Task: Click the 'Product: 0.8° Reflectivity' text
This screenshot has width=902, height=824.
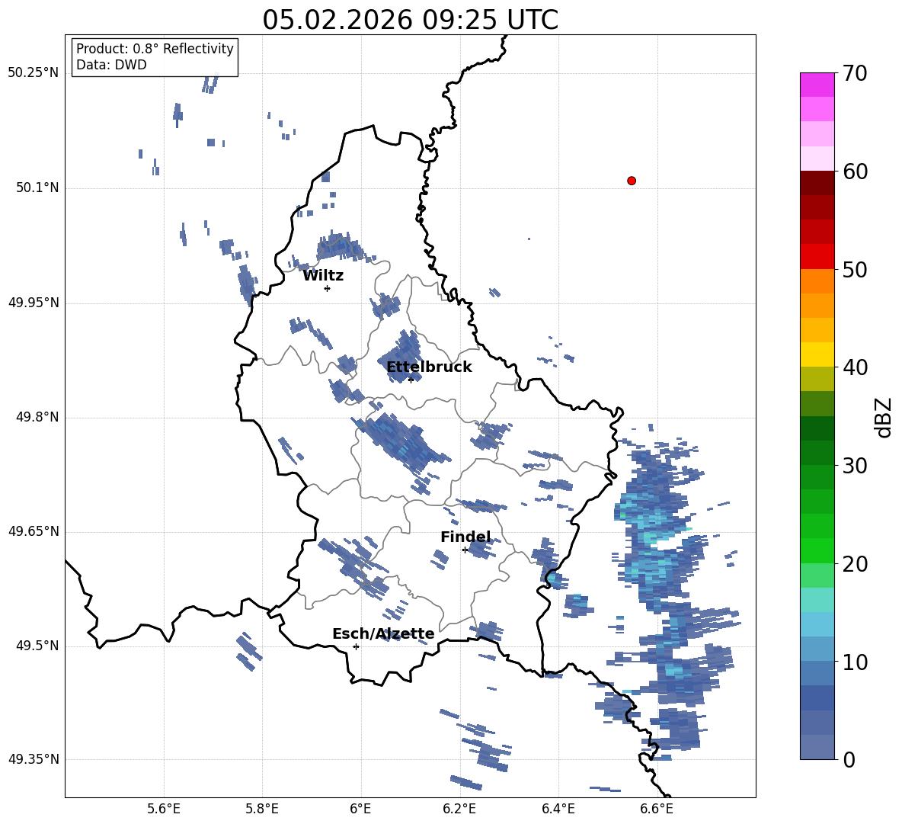Action: [x=155, y=49]
